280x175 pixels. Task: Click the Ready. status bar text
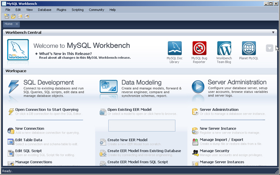click(x=7, y=171)
